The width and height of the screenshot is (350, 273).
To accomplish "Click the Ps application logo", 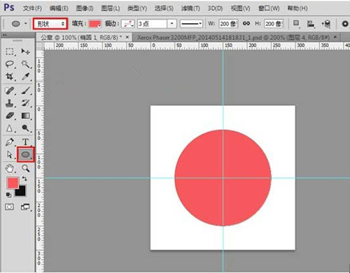I will pos(9,8).
